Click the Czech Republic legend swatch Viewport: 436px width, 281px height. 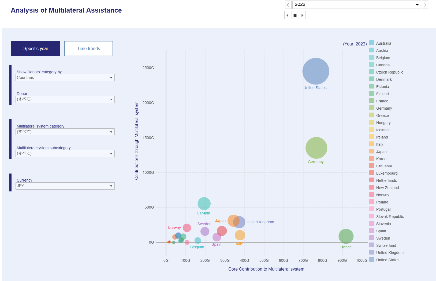[372, 72]
